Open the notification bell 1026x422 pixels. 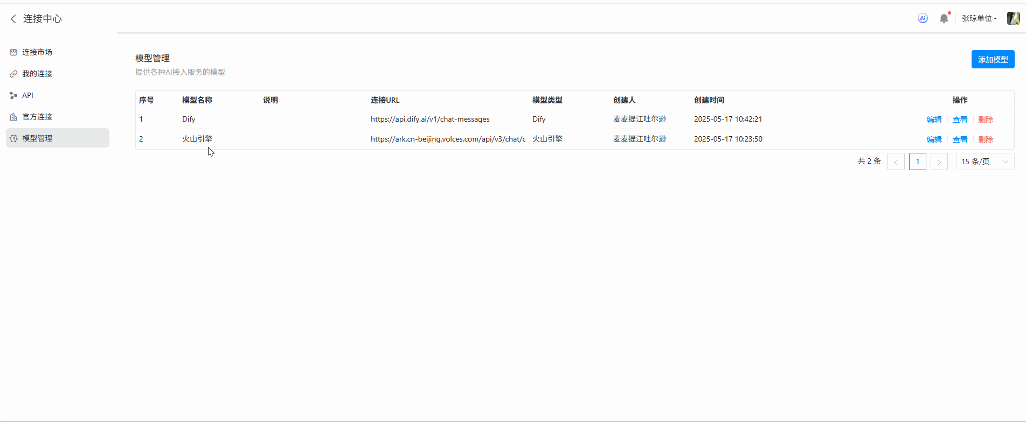click(944, 18)
